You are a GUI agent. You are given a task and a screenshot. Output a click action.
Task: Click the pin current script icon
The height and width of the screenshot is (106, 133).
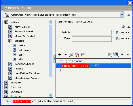click(x=128, y=15)
